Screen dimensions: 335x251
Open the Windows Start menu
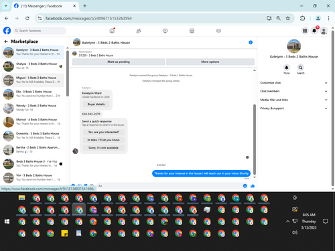coord(7,222)
